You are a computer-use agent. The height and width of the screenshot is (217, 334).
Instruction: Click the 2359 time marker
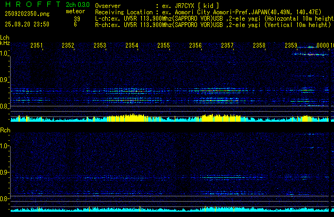(291, 46)
